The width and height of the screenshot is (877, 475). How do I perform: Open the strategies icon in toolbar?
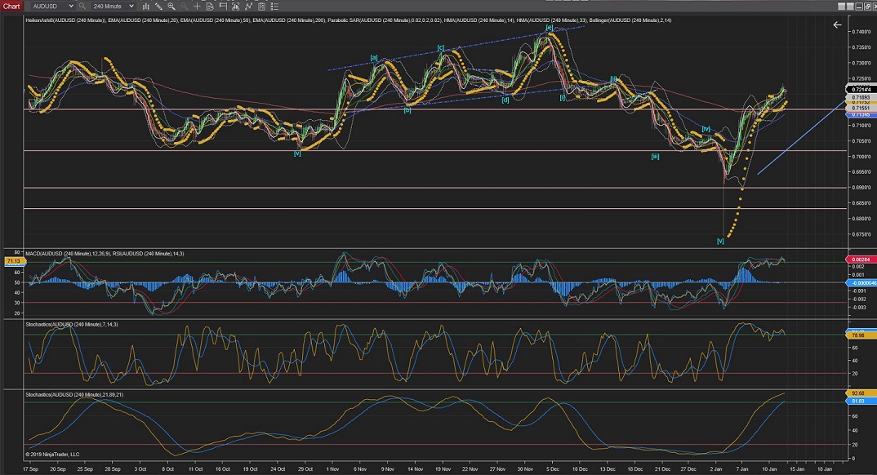248,7
